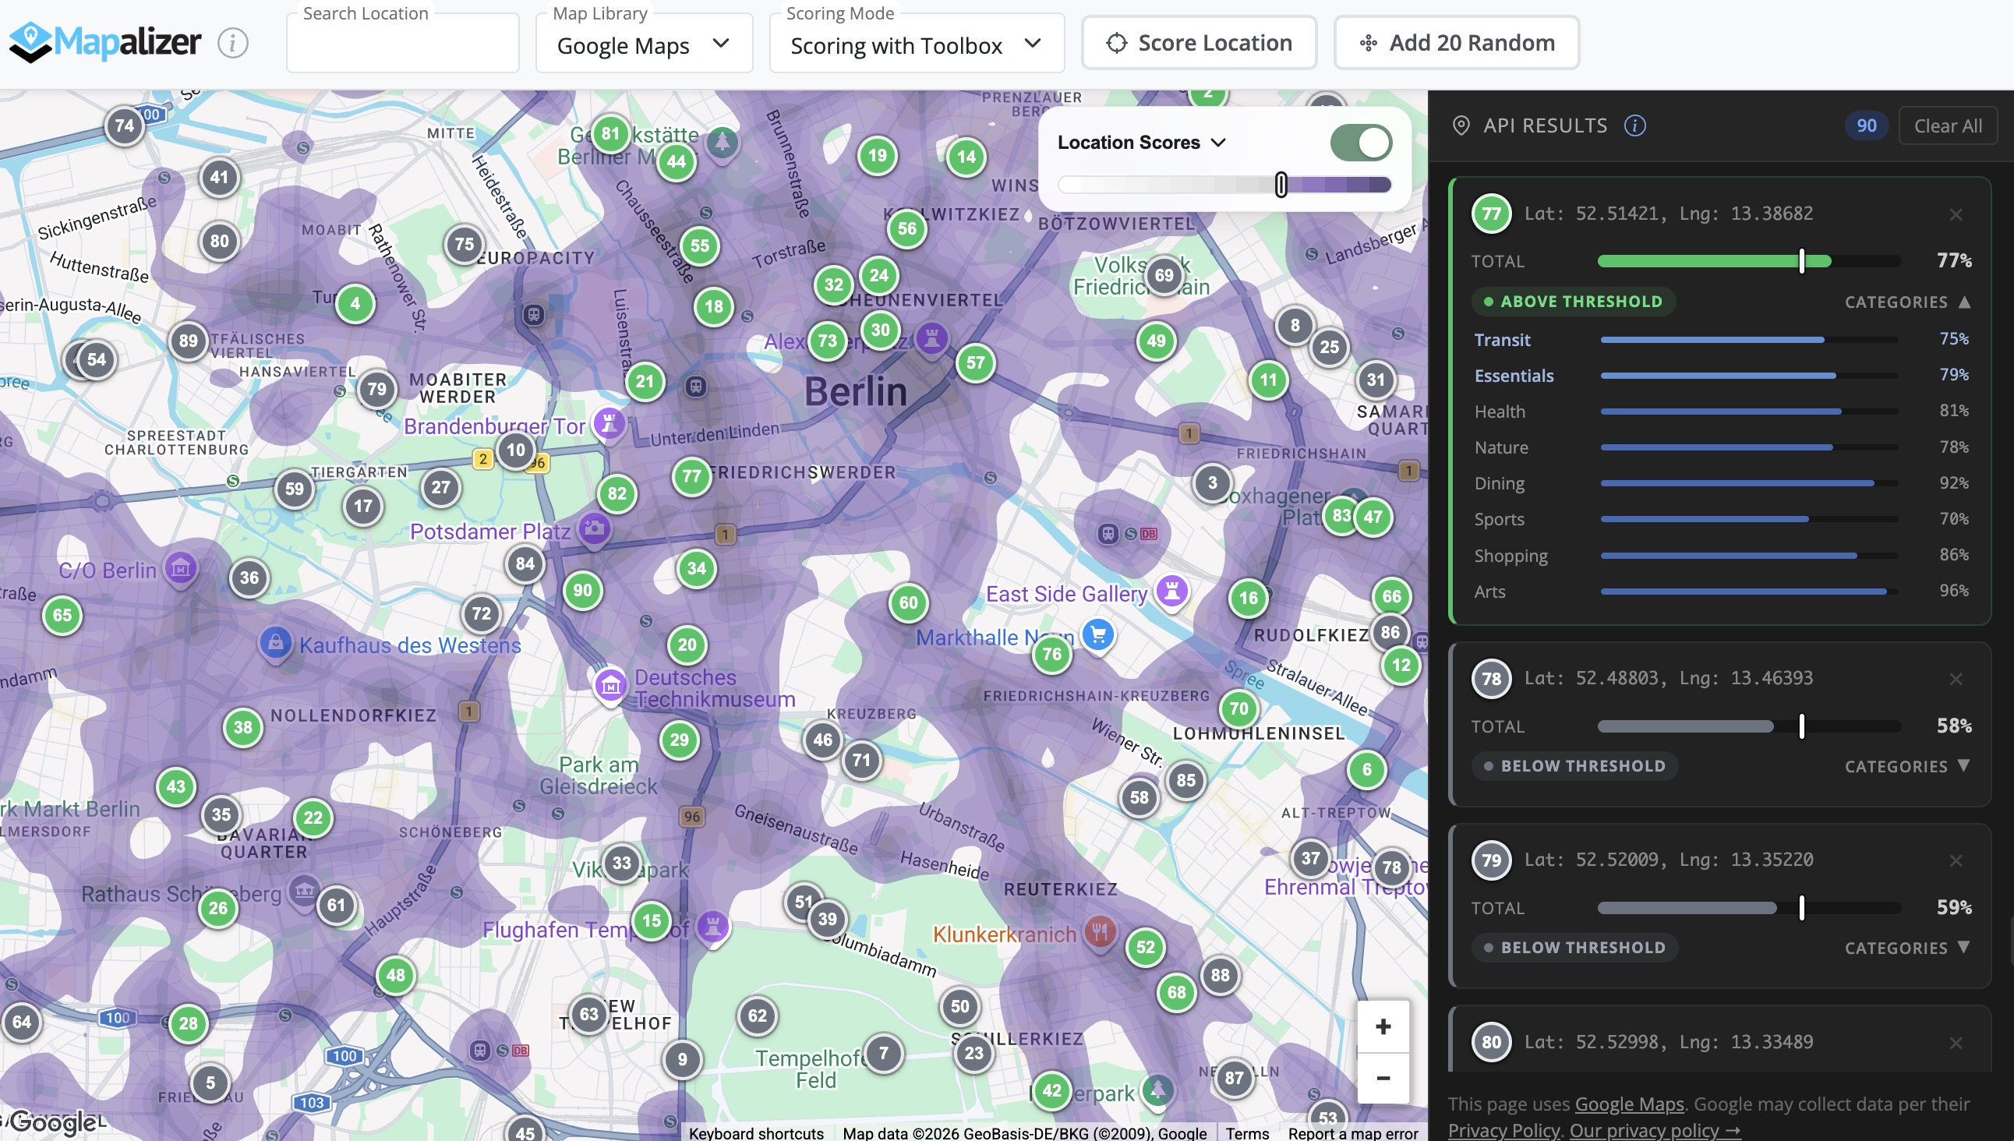Click the location pin icon beside API RESULTS
Screen dimensions: 2014x1141
click(1461, 125)
